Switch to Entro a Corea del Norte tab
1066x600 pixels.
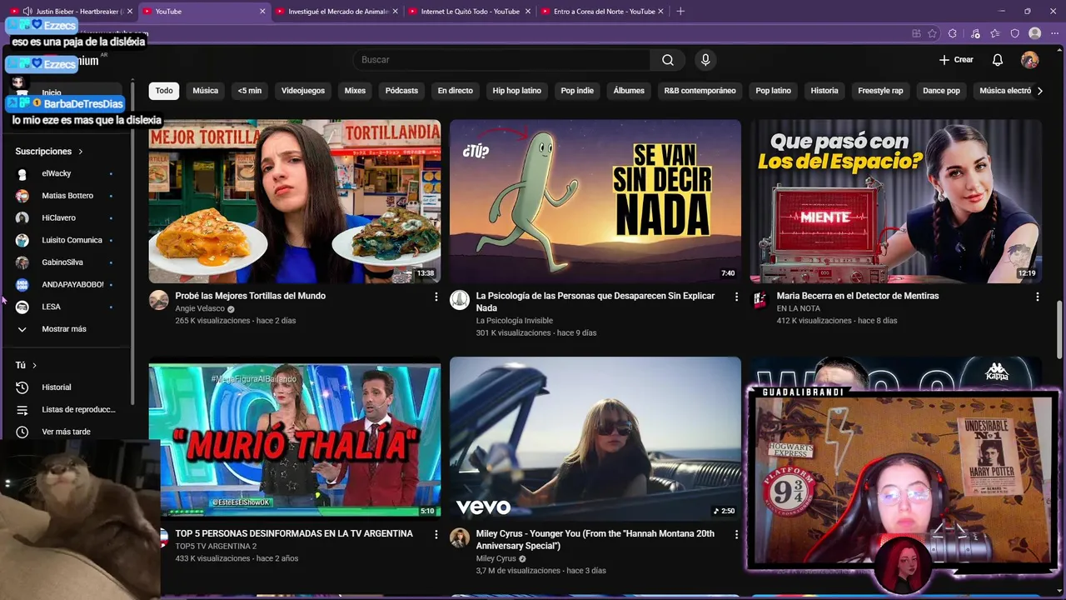pyautogui.click(x=602, y=12)
